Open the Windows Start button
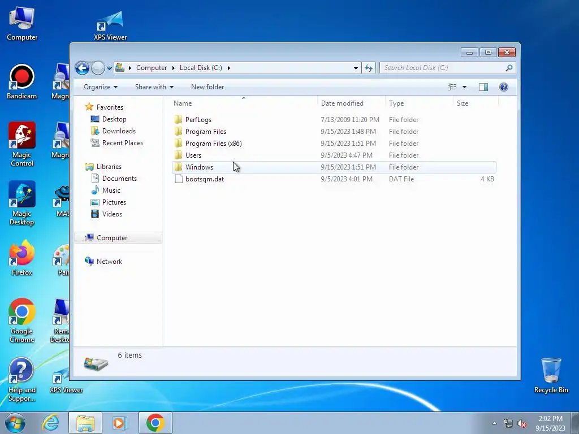 (15, 423)
